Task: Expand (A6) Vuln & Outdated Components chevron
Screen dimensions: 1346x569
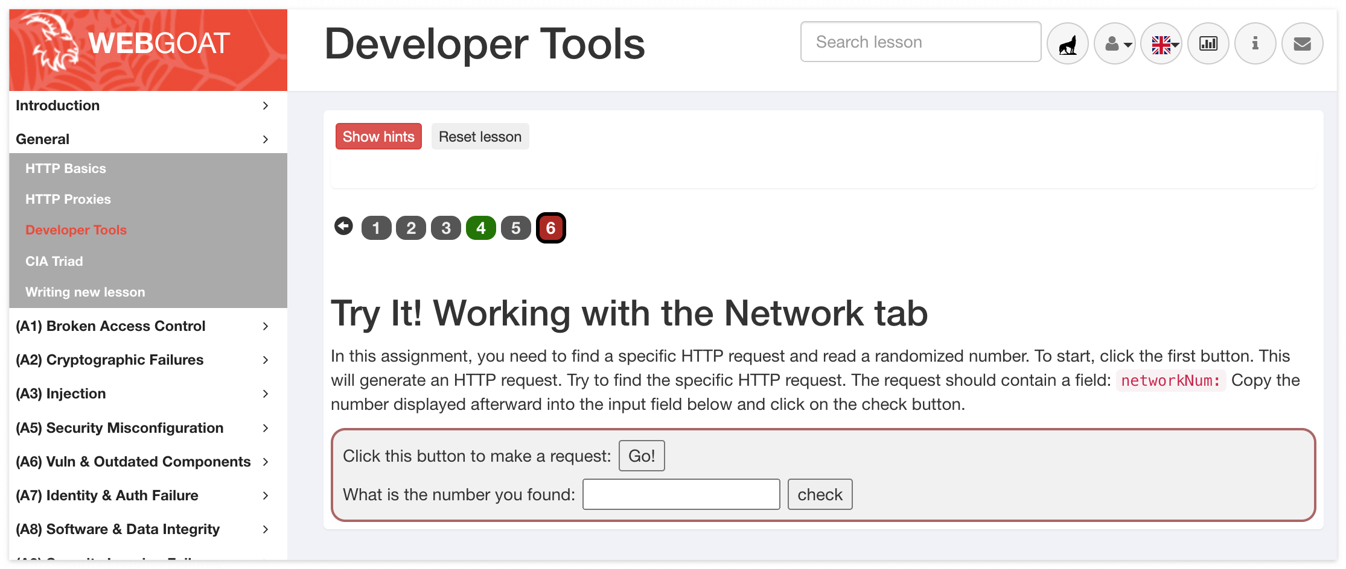Action: (x=266, y=462)
